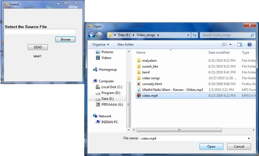Image resolution: width=259 pixels, height=156 pixels.
Task: Open the view options dropdown arrow
Action: click(230, 45)
